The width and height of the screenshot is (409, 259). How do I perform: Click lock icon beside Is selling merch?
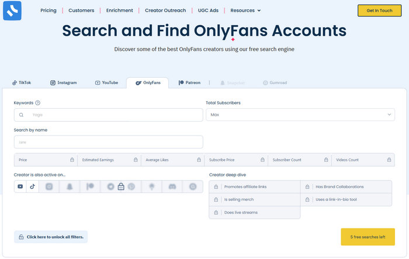coord(216,200)
